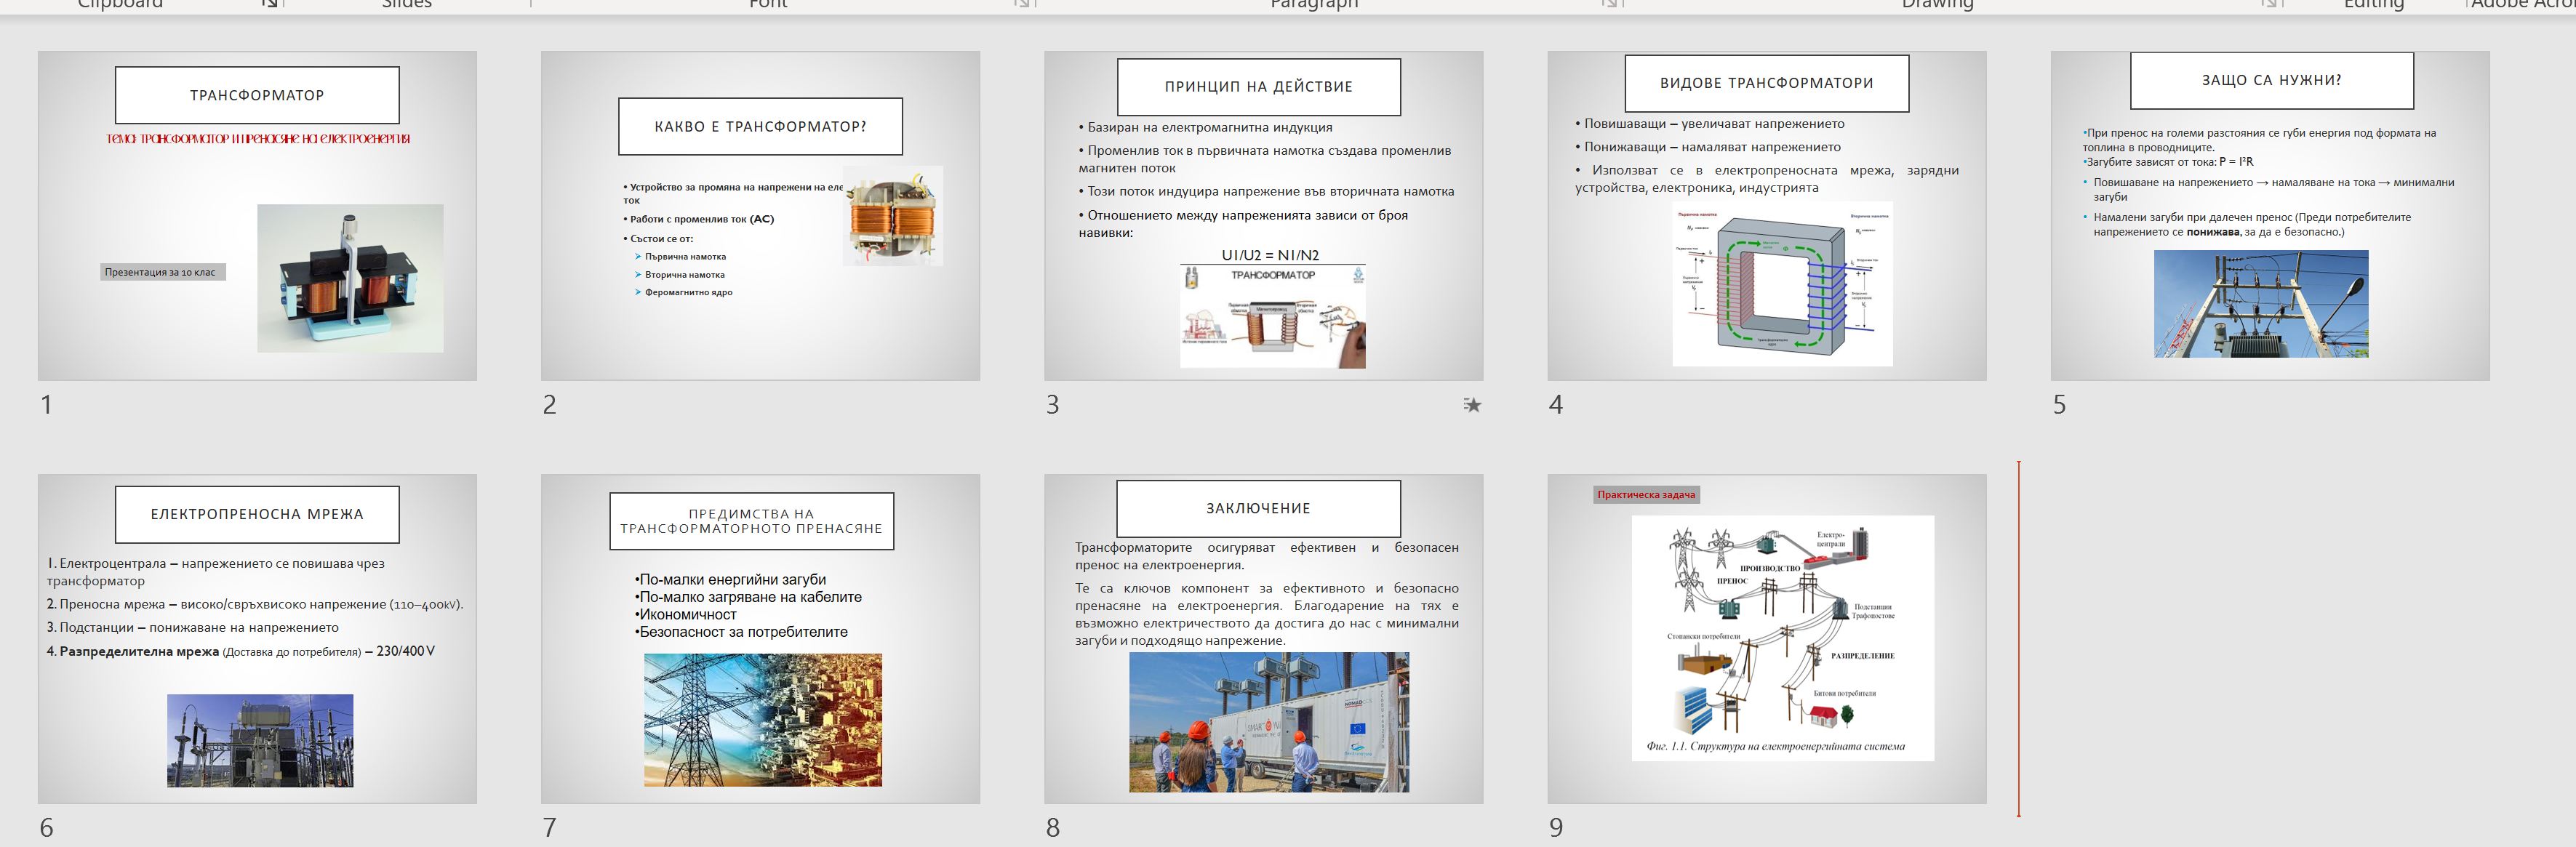This screenshot has height=847, width=2576.
Task: Click slide number 6 label below thumbnail
Action: (x=46, y=828)
